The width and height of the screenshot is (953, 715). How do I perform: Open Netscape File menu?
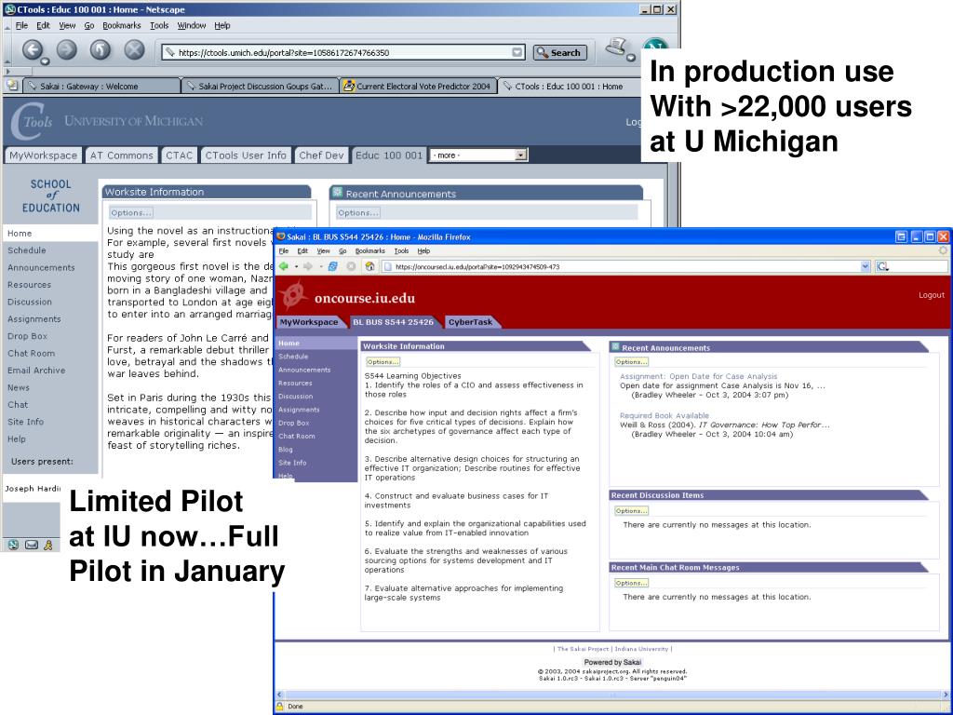(x=21, y=25)
